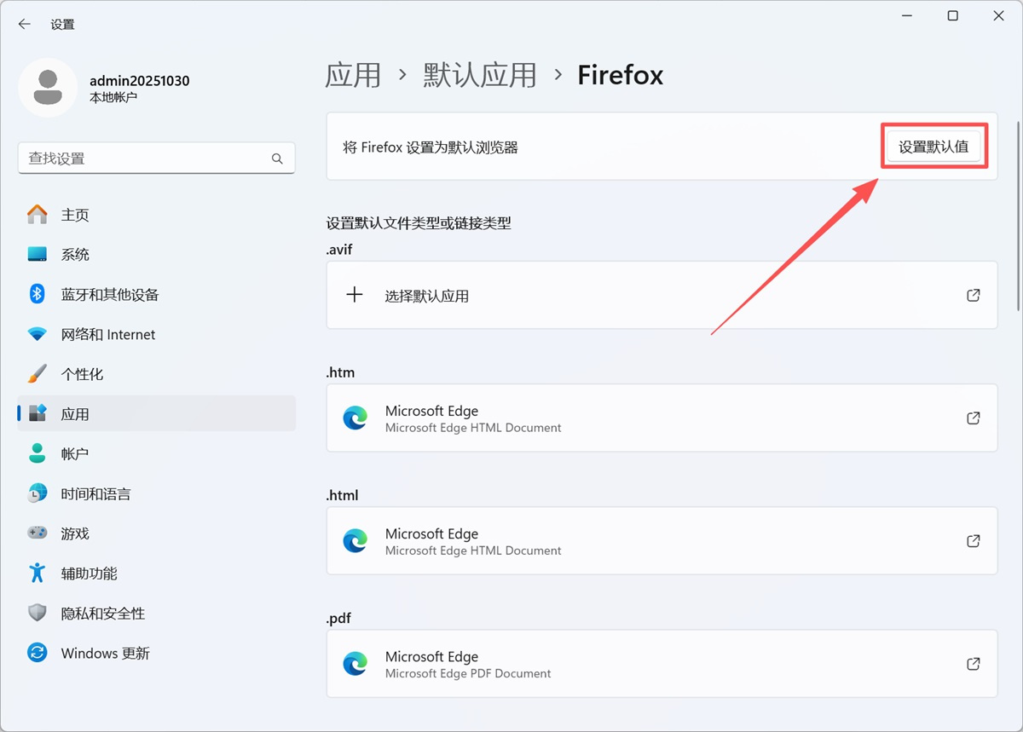Click the Find a setting search box
The height and width of the screenshot is (732, 1023).
(145, 159)
